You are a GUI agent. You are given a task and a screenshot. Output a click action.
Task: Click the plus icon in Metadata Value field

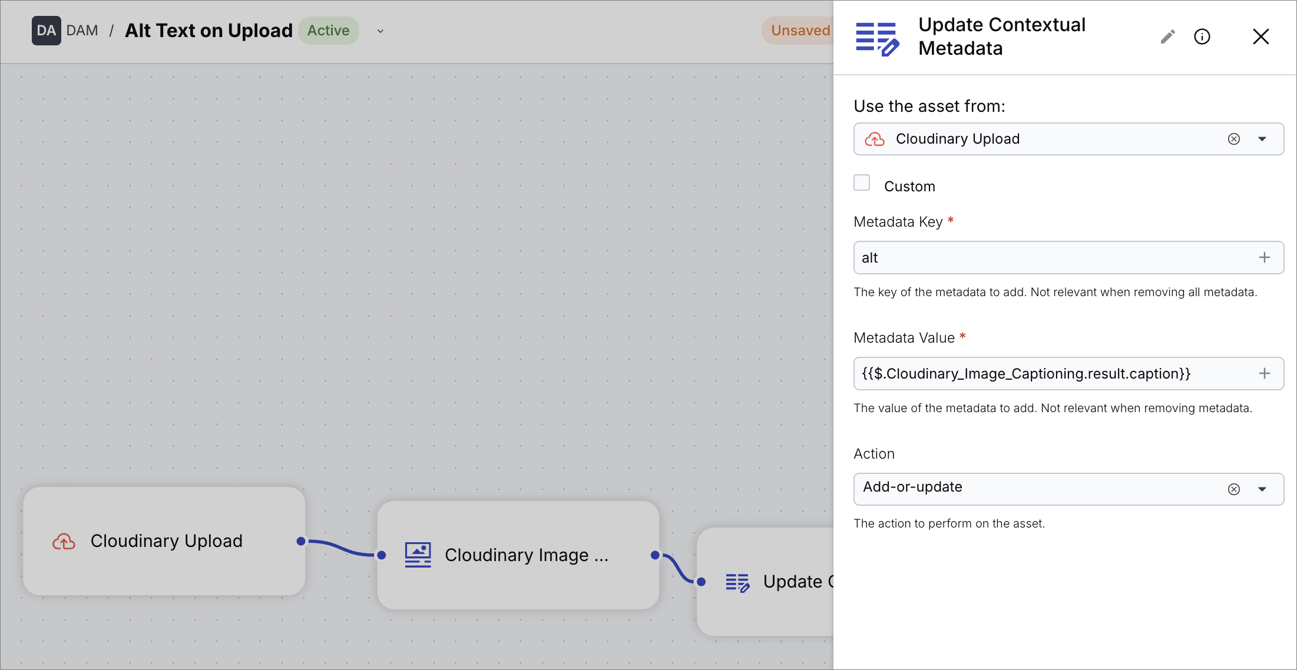1264,373
